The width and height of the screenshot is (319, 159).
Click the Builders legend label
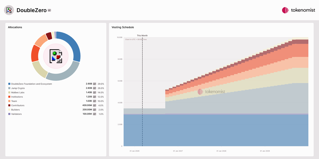pos(15,110)
